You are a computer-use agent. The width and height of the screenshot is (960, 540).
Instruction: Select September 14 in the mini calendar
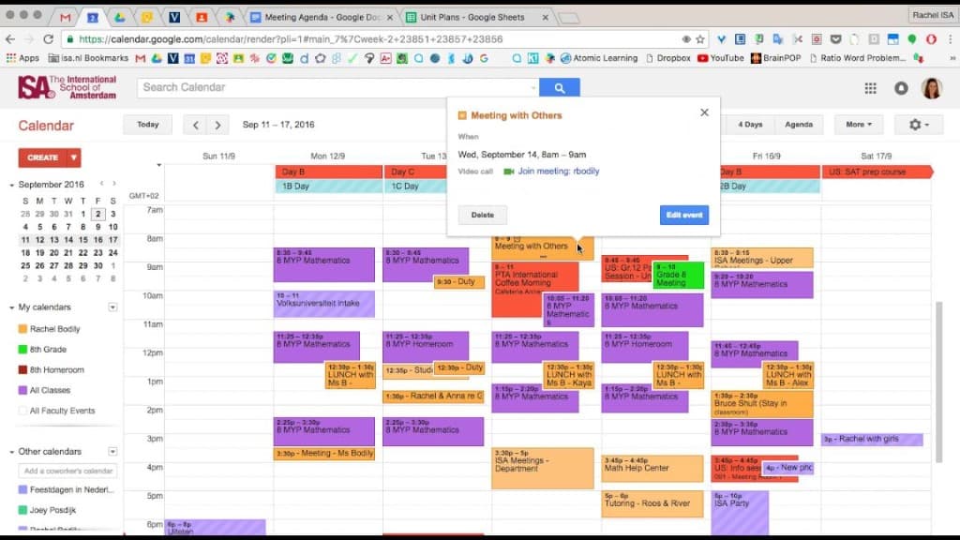pos(68,240)
